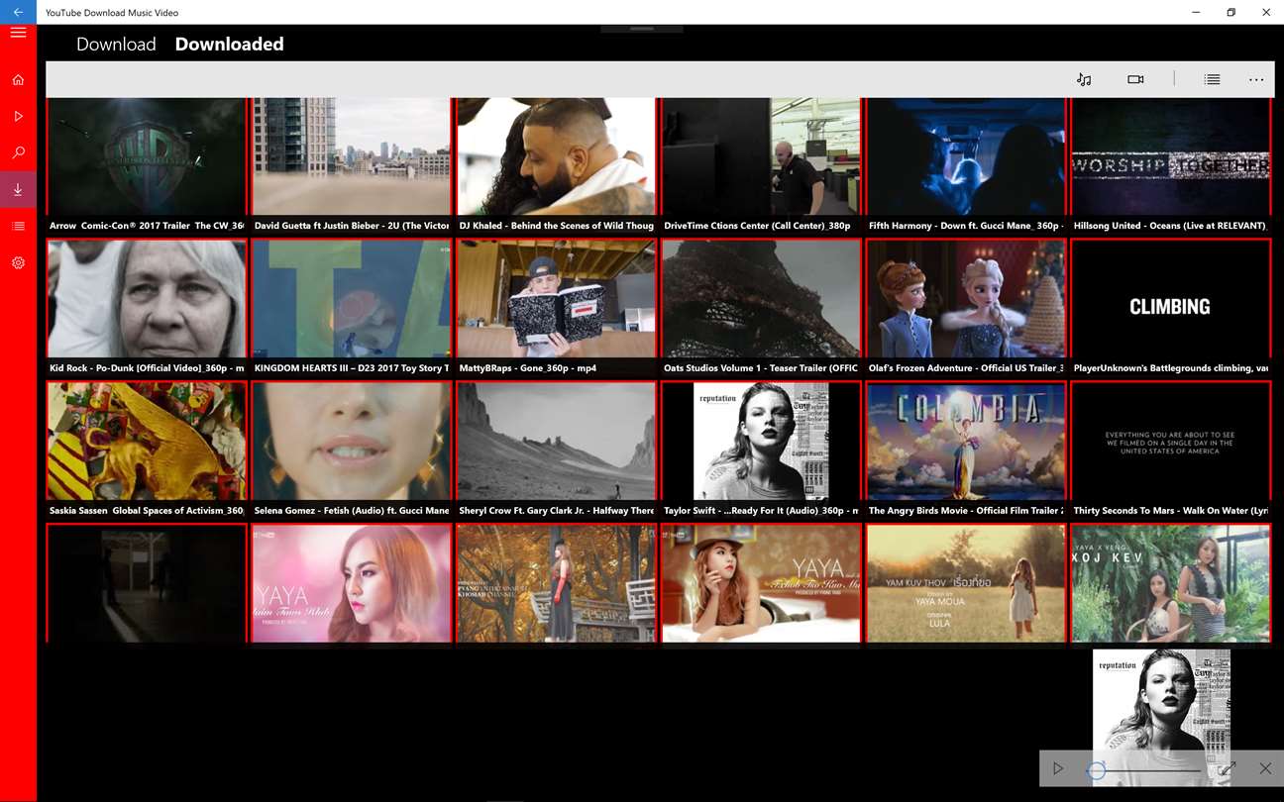The width and height of the screenshot is (1284, 802).
Task: Open Arrow Comic-Con 2017 Trailer video
Action: [146, 166]
